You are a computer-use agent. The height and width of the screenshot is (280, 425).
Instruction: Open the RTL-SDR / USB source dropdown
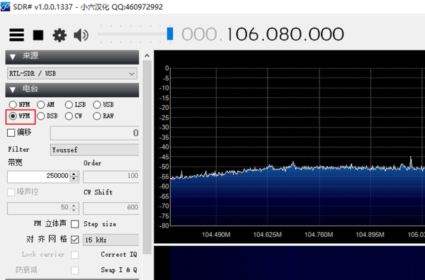pos(72,74)
